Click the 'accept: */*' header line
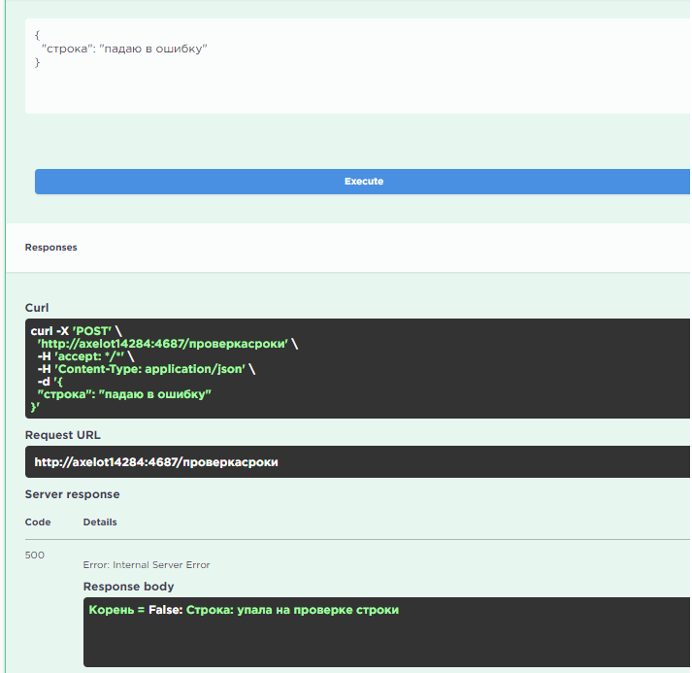The image size is (692, 673). click(84, 356)
